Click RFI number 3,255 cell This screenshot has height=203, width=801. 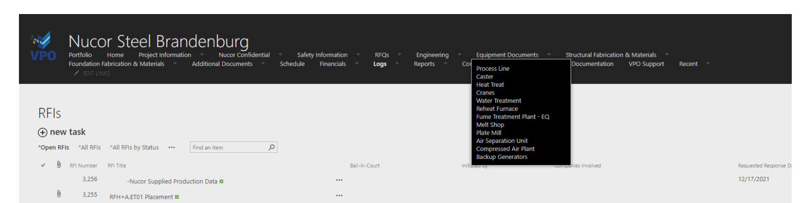pyautogui.click(x=90, y=195)
